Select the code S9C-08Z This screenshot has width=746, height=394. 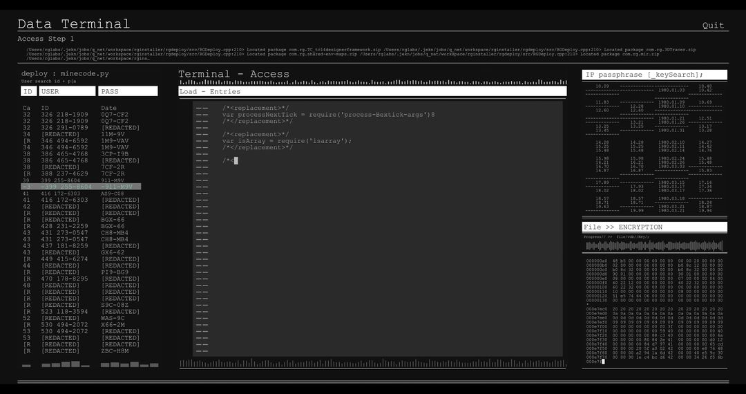click(x=115, y=305)
